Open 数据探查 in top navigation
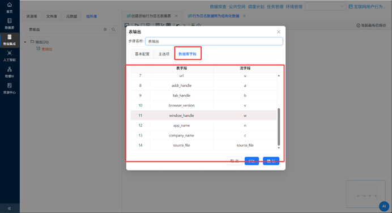Screen dimensions: 392x213 [x=218, y=7]
